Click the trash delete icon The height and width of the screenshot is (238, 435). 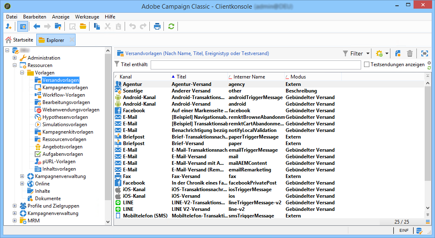tap(410, 53)
